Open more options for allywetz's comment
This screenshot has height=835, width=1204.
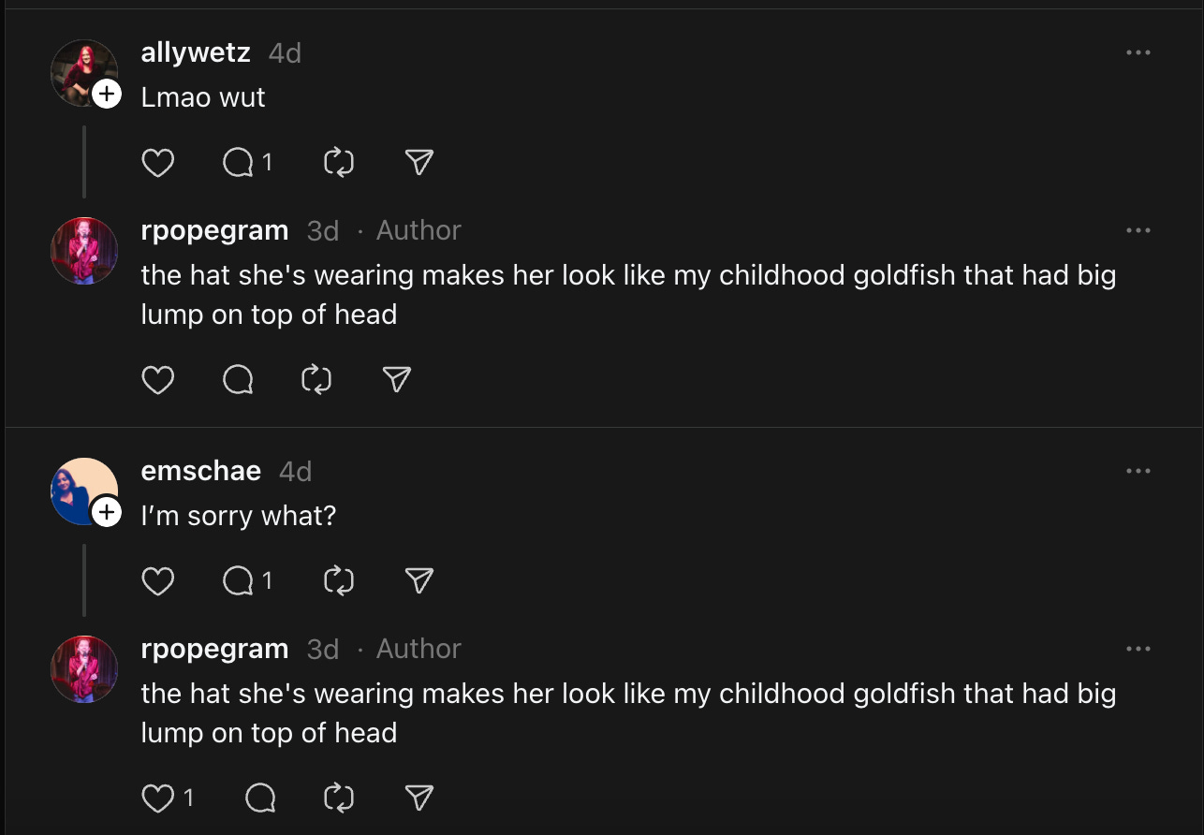click(1138, 52)
